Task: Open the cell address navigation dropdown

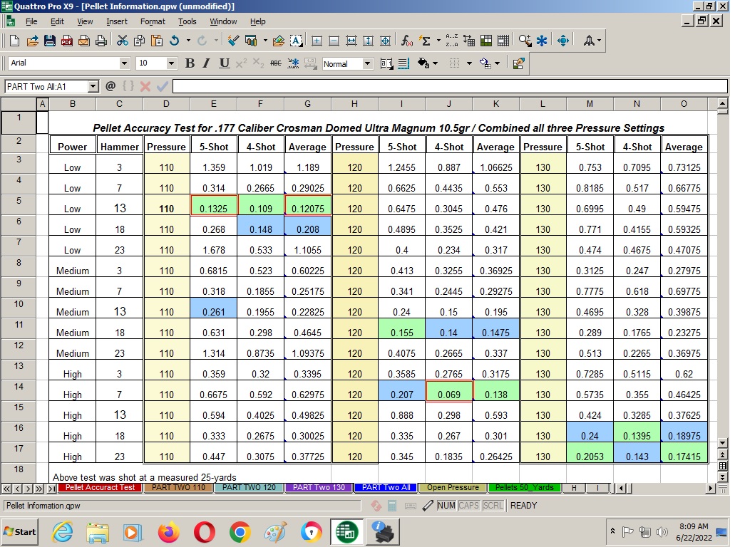Action: (x=93, y=86)
